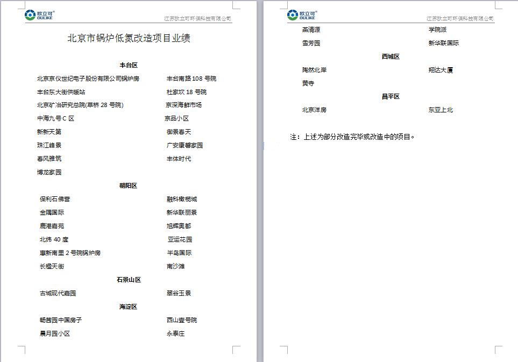Screen dimensions: 518x362
Task: Select 亚运花园 in the 朝阳区 list
Action: pyautogui.click(x=180, y=239)
